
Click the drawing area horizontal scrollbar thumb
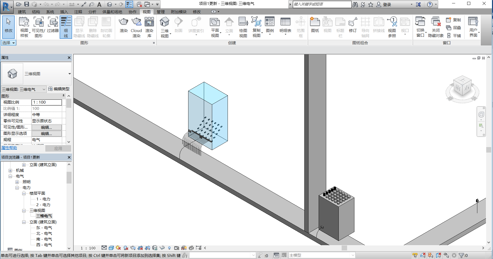[x=344, y=248]
